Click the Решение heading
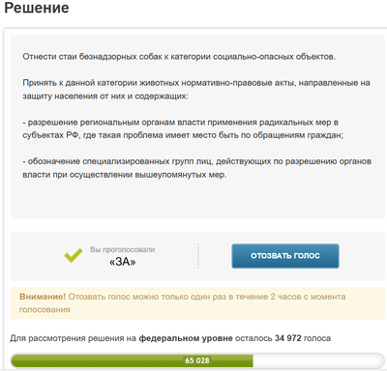Image resolution: width=387 pixels, height=371 pixels. (37, 8)
